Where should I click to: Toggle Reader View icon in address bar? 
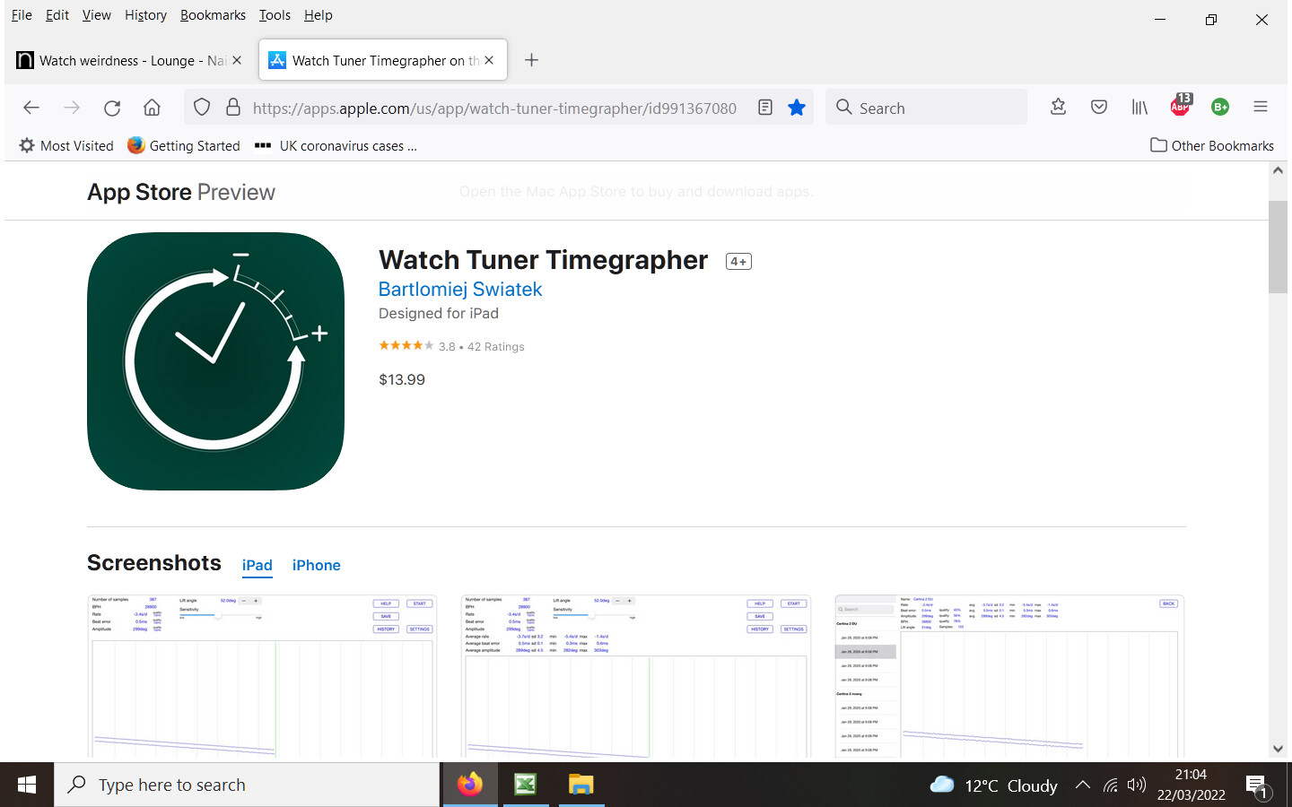765,108
